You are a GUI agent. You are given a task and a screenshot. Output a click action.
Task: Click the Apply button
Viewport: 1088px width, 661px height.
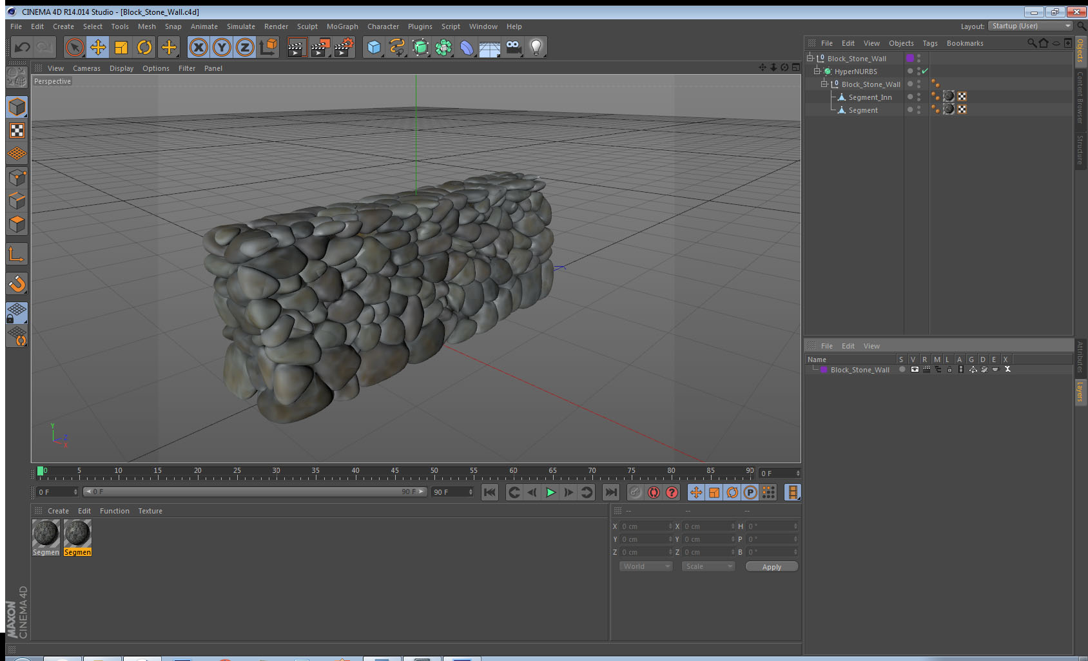point(772,567)
